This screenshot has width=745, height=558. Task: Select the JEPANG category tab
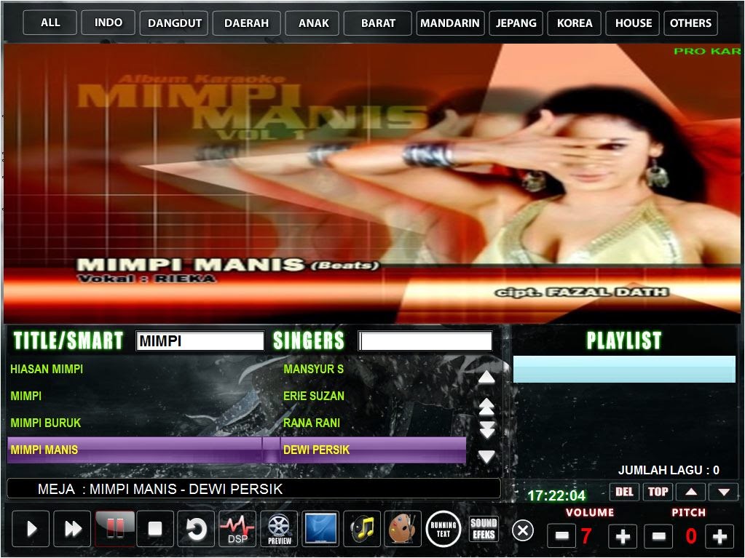516,23
